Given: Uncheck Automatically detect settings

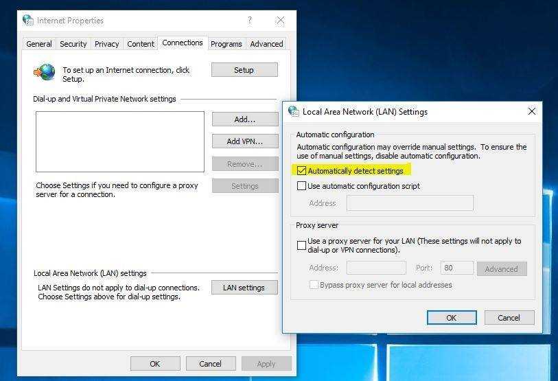Looking at the screenshot, I should (x=301, y=171).
